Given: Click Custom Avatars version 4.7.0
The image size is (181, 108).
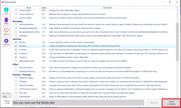Looking at the screenshot, I should (43, 18).
